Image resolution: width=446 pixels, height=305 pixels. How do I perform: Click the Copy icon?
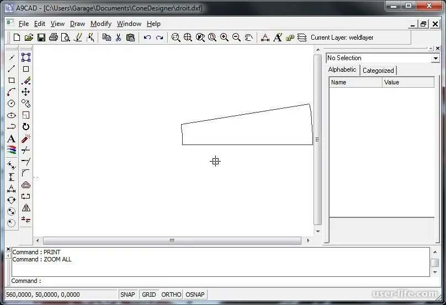107,38
